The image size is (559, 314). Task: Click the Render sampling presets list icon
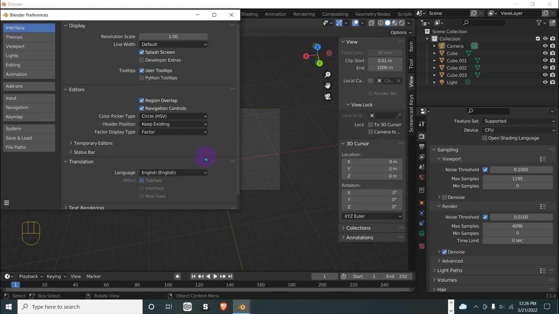tap(542, 206)
